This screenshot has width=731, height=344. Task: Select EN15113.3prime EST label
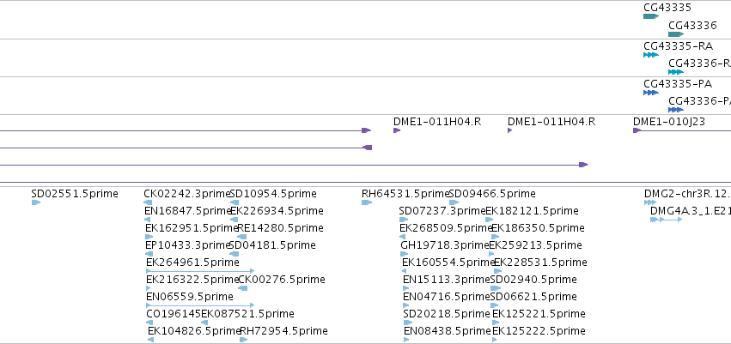point(447,280)
